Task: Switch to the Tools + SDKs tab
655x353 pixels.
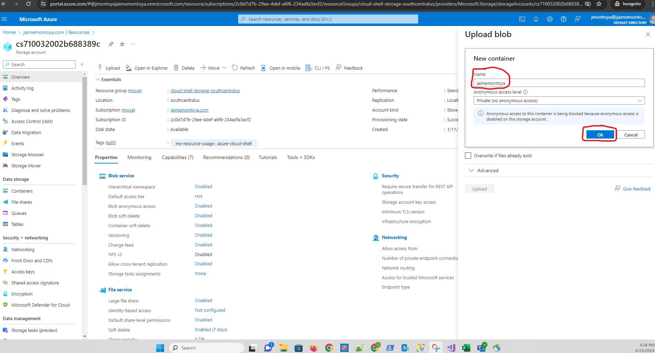Action: [301, 157]
